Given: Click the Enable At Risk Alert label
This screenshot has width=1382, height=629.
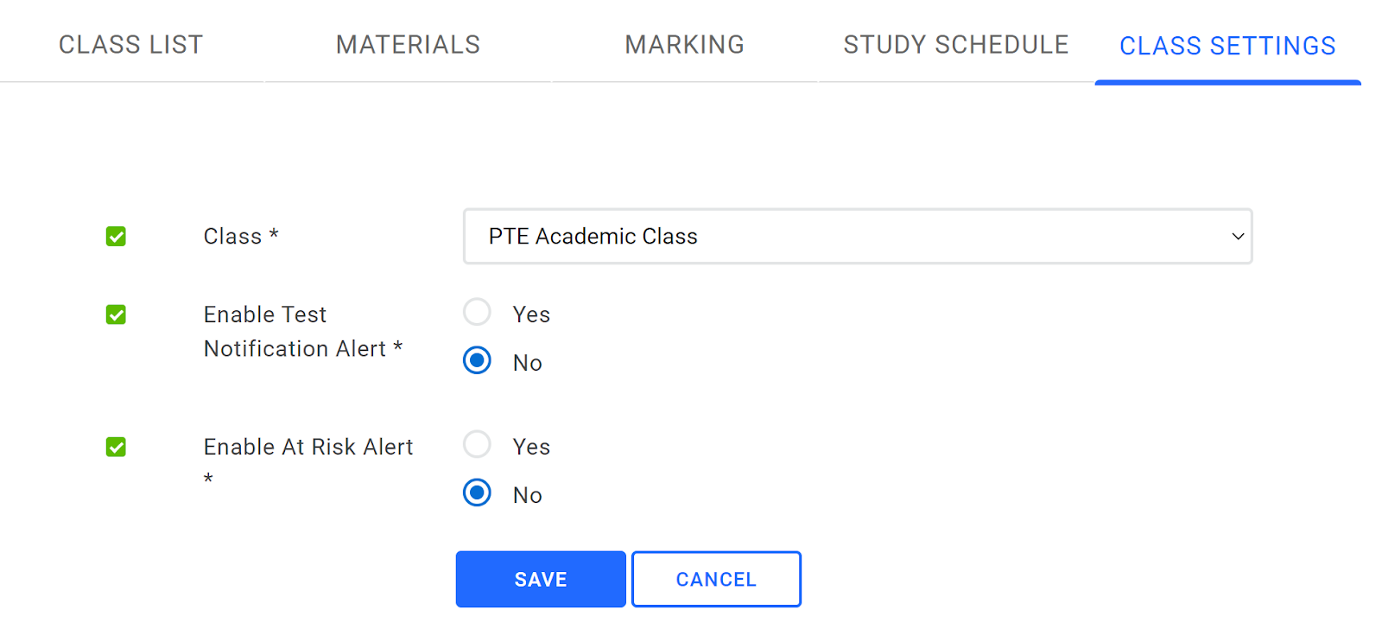Looking at the screenshot, I should (x=308, y=447).
